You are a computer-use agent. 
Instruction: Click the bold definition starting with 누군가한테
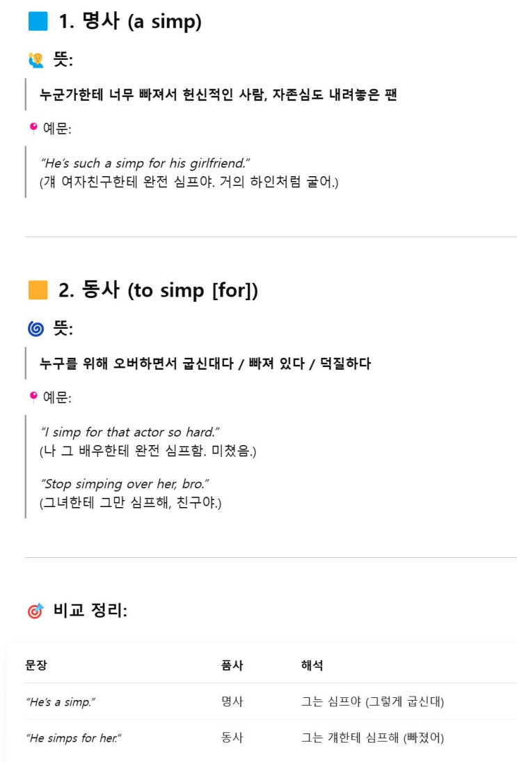(218, 95)
